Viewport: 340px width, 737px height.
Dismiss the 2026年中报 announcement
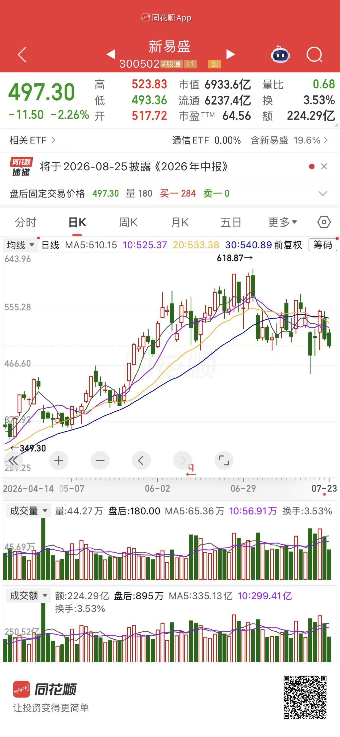pos(324,166)
